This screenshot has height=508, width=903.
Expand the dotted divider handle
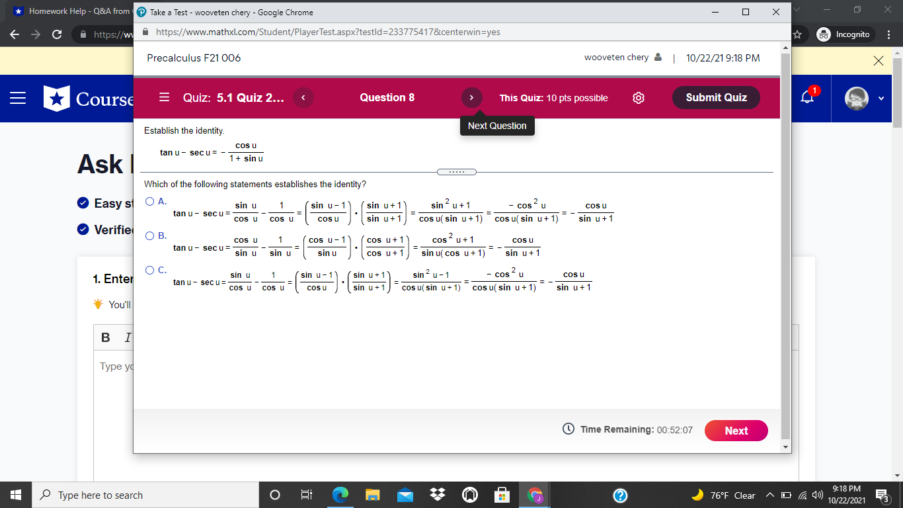point(456,173)
